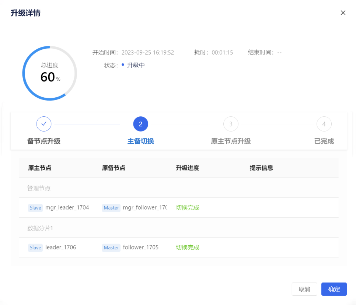Select step 4 circle for 已完成
Image resolution: width=356 pixels, height=305 pixels.
click(x=324, y=124)
